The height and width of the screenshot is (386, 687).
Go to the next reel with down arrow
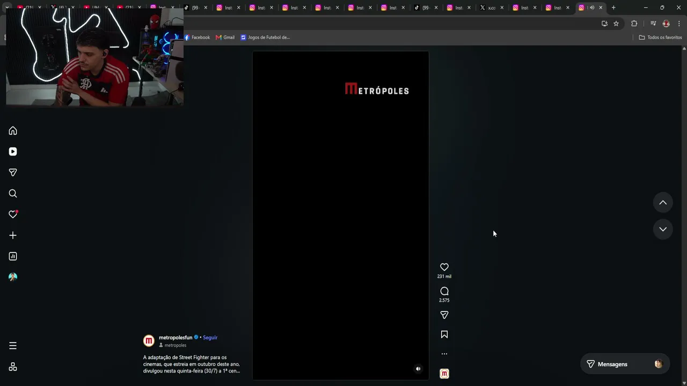(x=663, y=229)
